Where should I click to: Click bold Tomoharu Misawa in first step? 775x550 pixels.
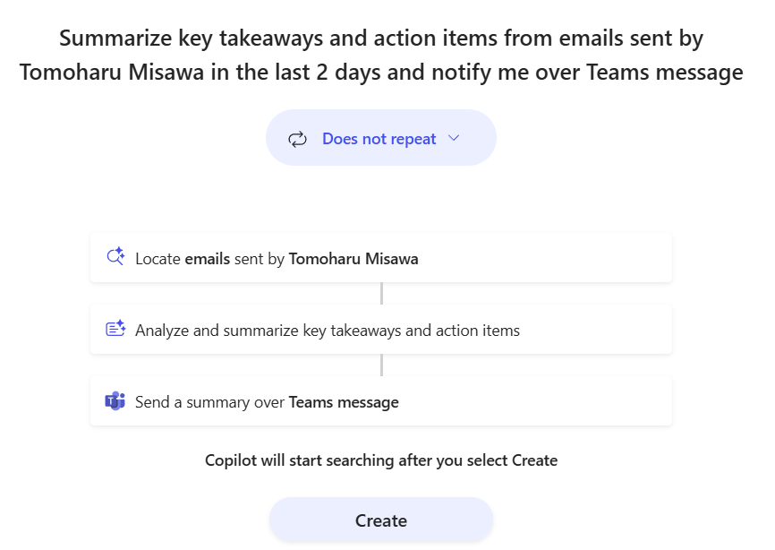(x=353, y=259)
